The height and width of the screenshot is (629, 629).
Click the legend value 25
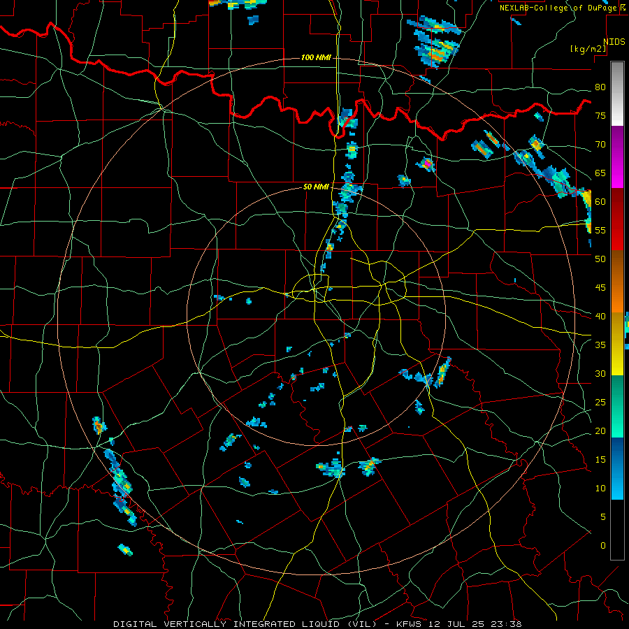pyautogui.click(x=600, y=403)
